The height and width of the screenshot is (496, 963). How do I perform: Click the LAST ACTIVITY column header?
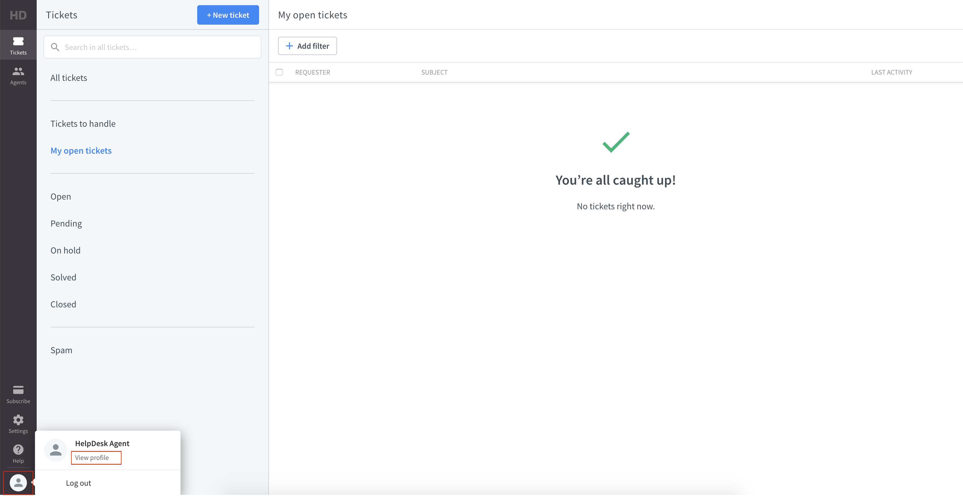892,72
